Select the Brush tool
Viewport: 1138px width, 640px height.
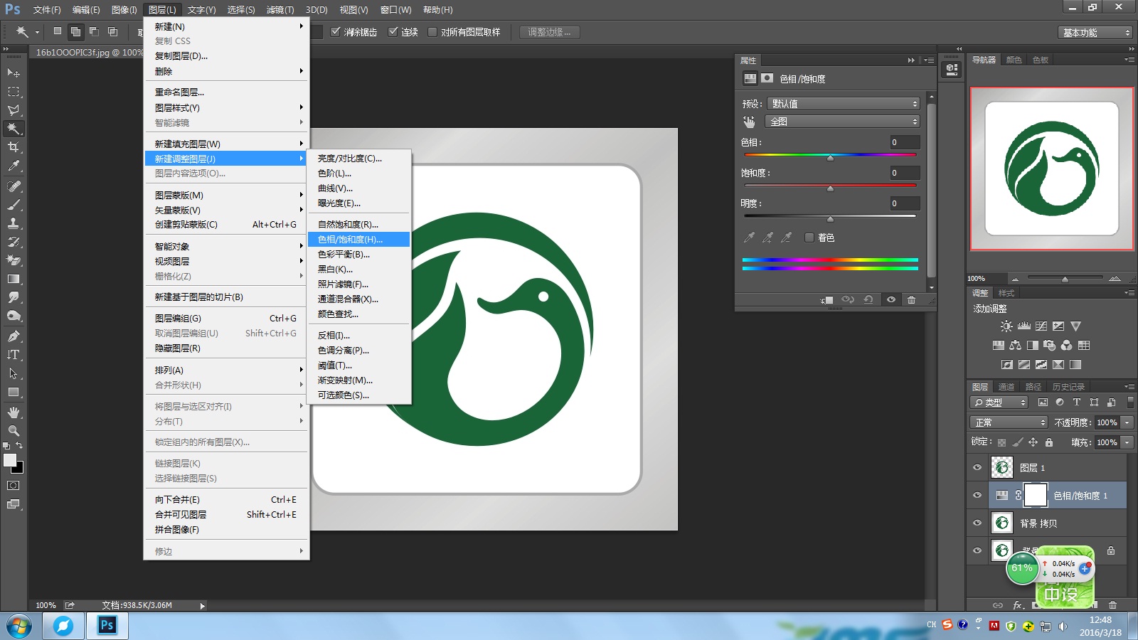pyautogui.click(x=14, y=205)
